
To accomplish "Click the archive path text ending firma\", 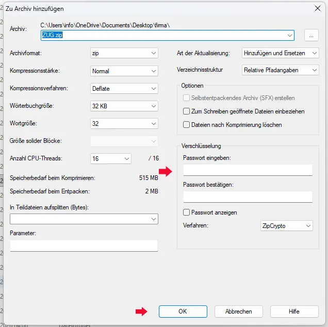I will click(105, 25).
